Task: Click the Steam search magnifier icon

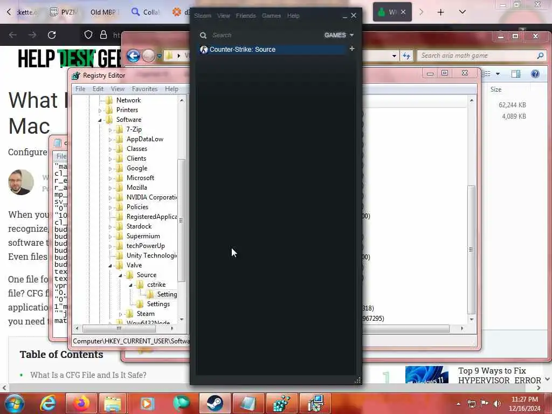Action: click(203, 35)
